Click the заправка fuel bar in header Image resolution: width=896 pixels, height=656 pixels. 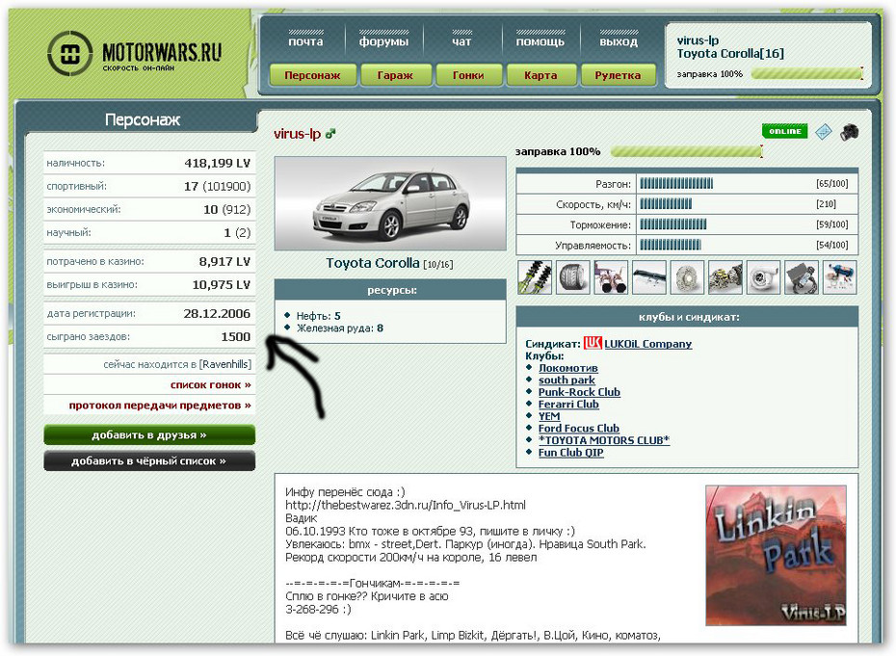tap(806, 74)
